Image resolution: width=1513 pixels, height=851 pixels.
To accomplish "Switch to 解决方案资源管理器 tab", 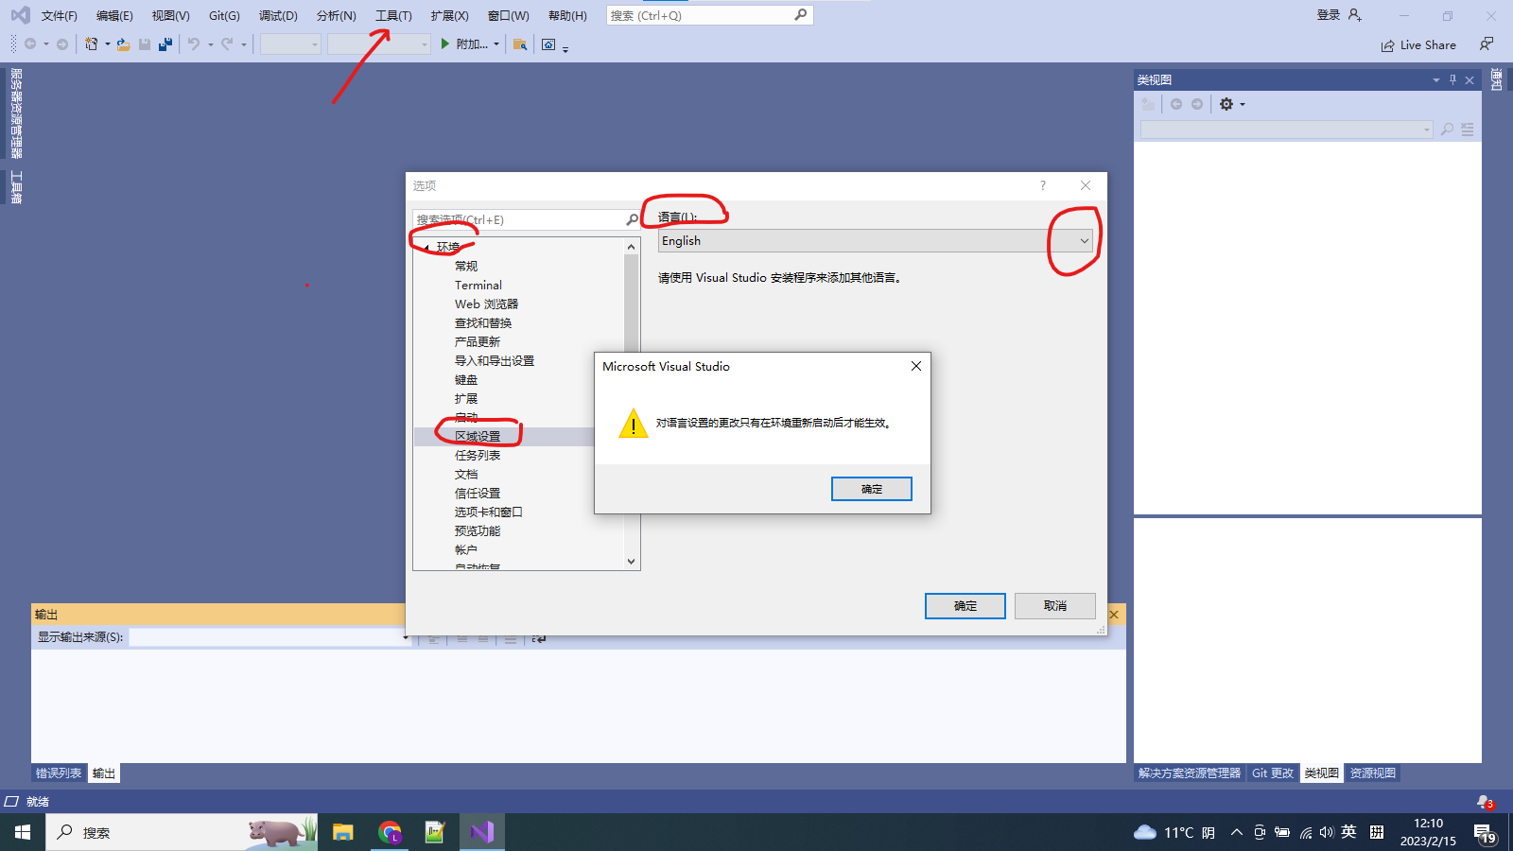I will pos(1190,773).
